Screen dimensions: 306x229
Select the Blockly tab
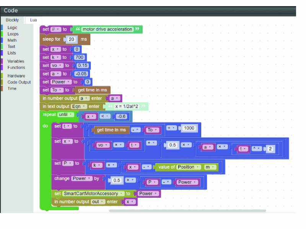[12, 20]
